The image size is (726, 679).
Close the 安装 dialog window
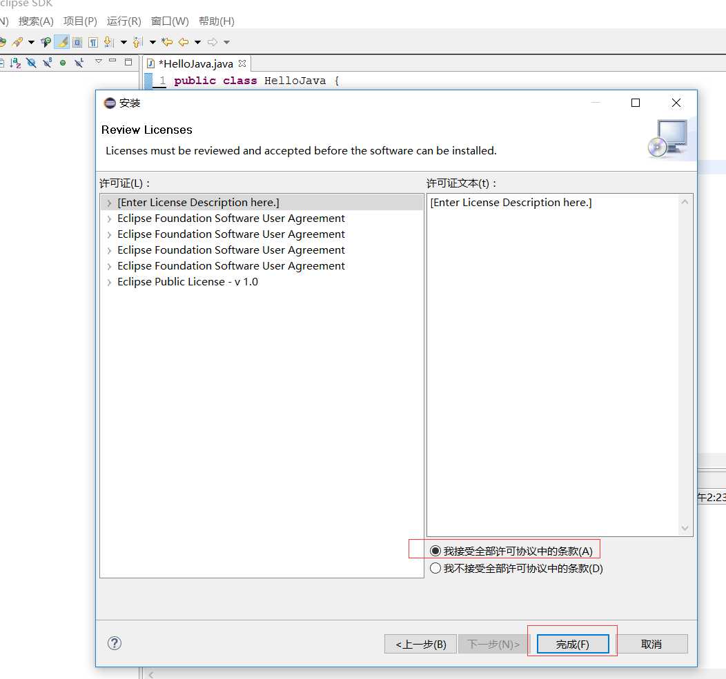point(676,103)
